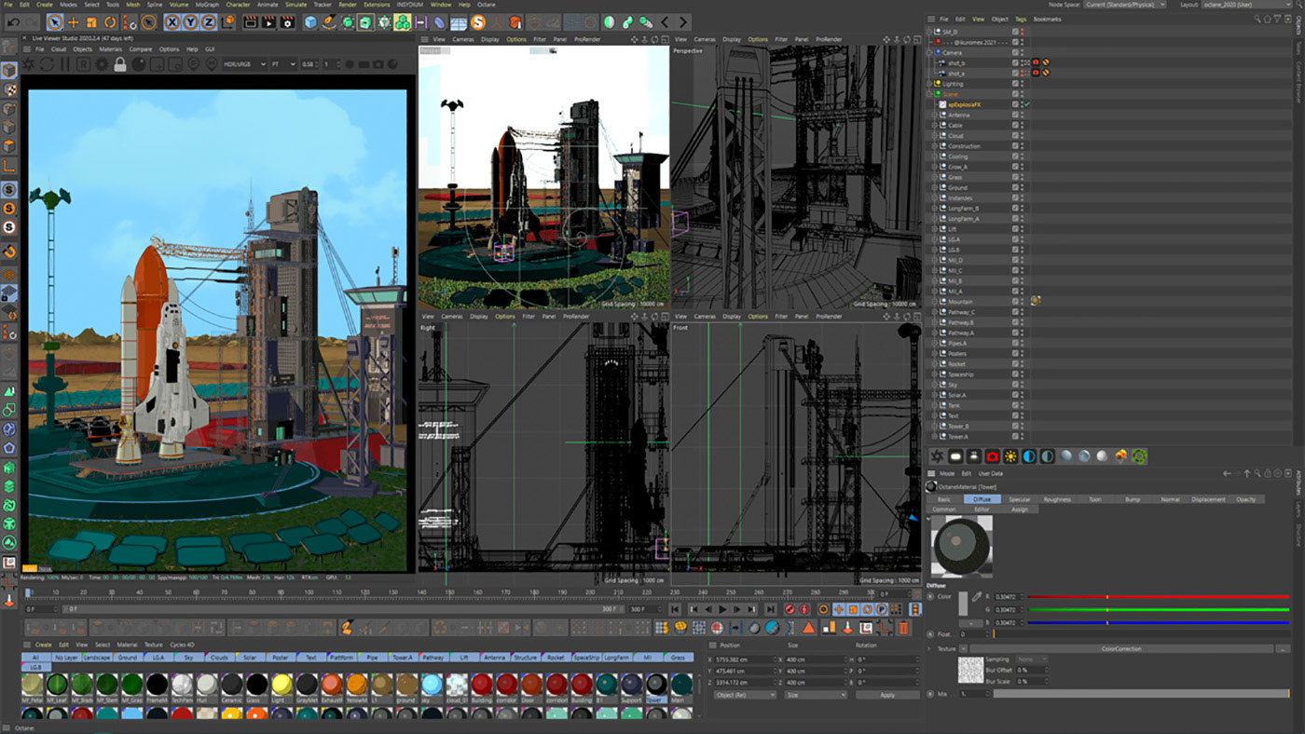The height and width of the screenshot is (734, 1305).
Task: Click the Play Forward button in timeline
Action: pos(722,609)
